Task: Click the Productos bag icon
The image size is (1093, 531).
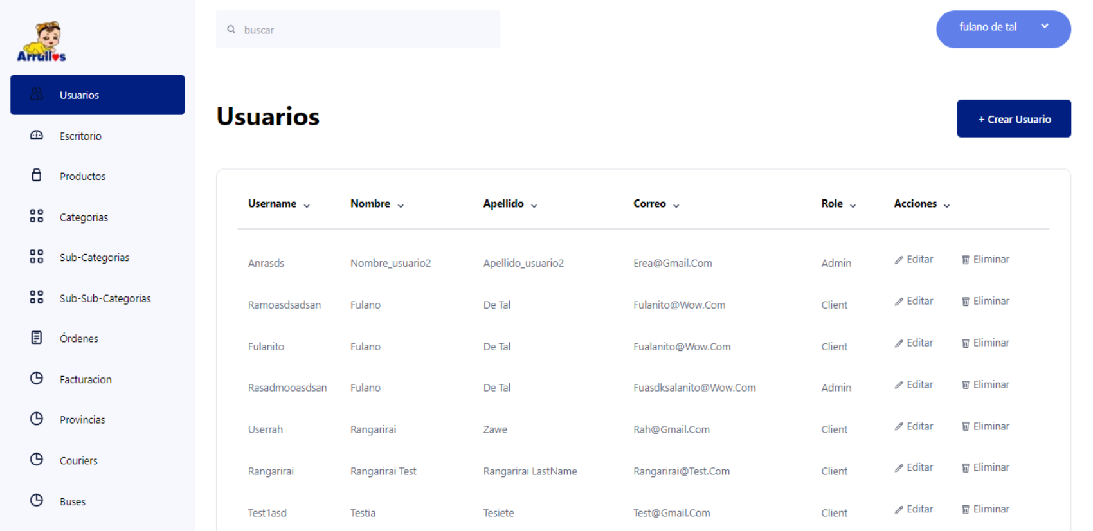Action: pos(37,175)
